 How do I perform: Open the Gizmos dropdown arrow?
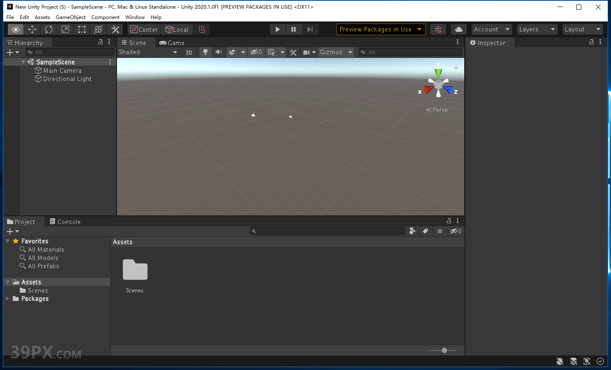[350, 52]
